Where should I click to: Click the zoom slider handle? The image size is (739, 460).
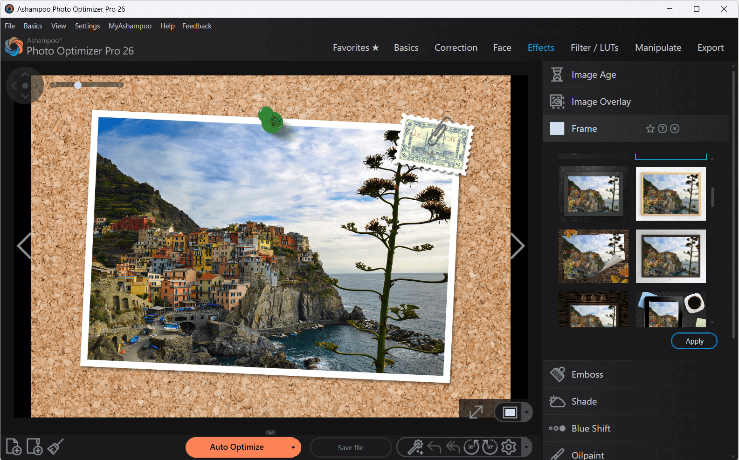pos(78,85)
